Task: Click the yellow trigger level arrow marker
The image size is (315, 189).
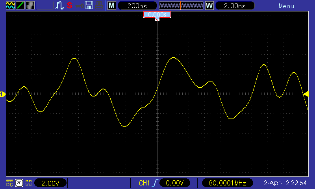Action: [x=306, y=94]
